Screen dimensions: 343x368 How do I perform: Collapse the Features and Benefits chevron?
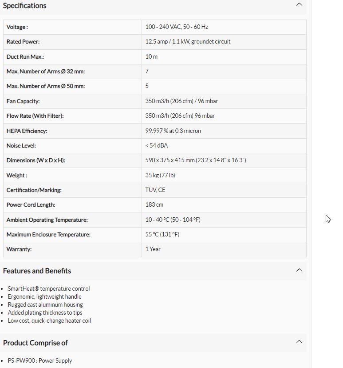tap(299, 270)
